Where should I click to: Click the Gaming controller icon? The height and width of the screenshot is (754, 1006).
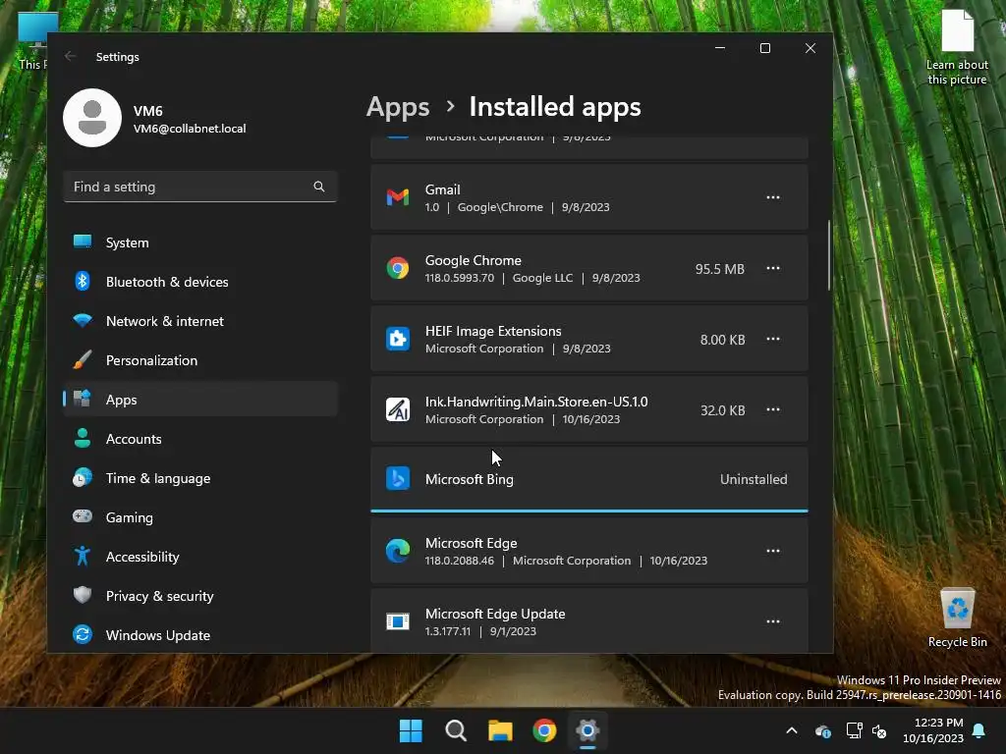[83, 516]
